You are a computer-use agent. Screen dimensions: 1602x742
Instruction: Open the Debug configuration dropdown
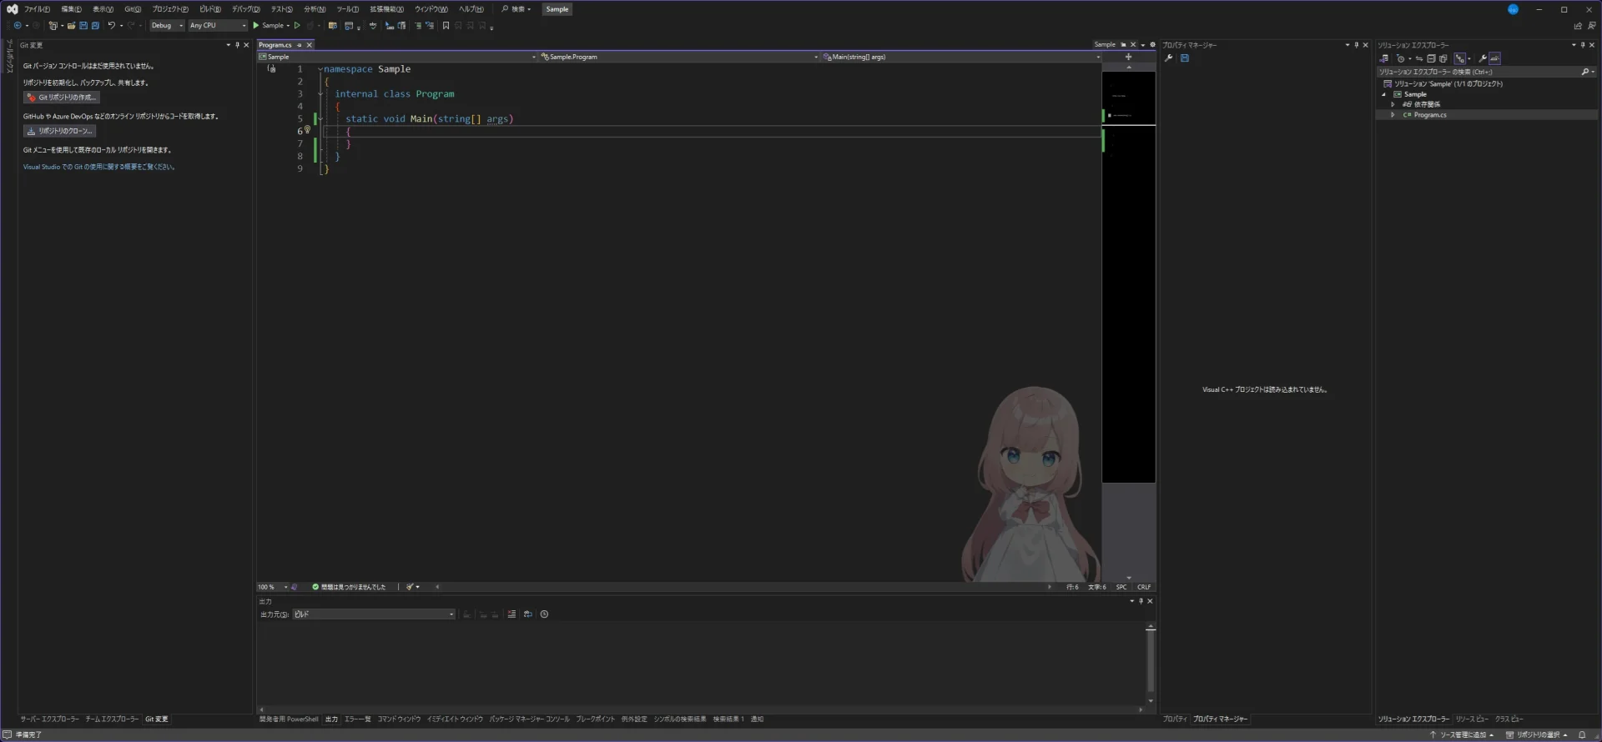pos(167,26)
